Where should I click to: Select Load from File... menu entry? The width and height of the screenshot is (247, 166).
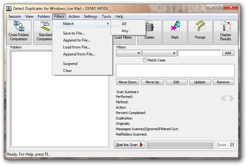tap(82, 47)
